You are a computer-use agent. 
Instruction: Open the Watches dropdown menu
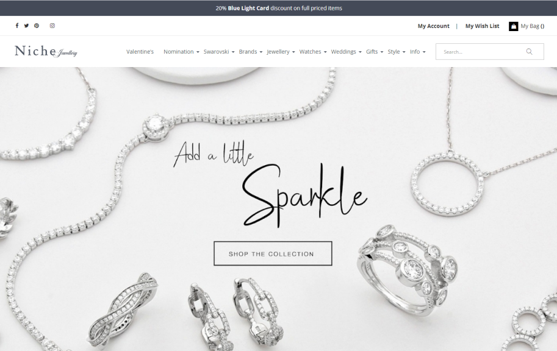point(312,52)
